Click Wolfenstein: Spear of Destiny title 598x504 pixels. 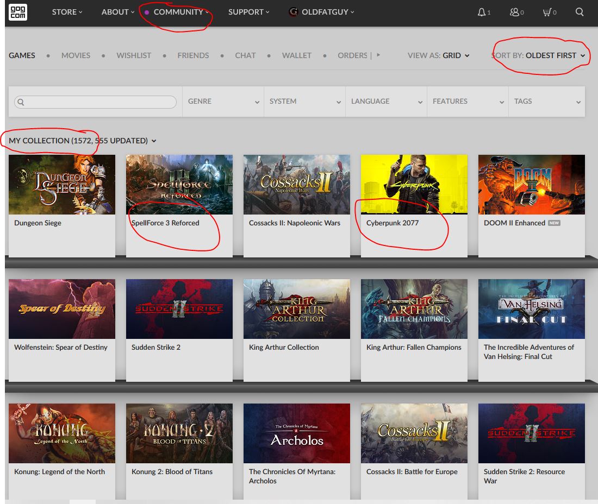click(x=61, y=348)
